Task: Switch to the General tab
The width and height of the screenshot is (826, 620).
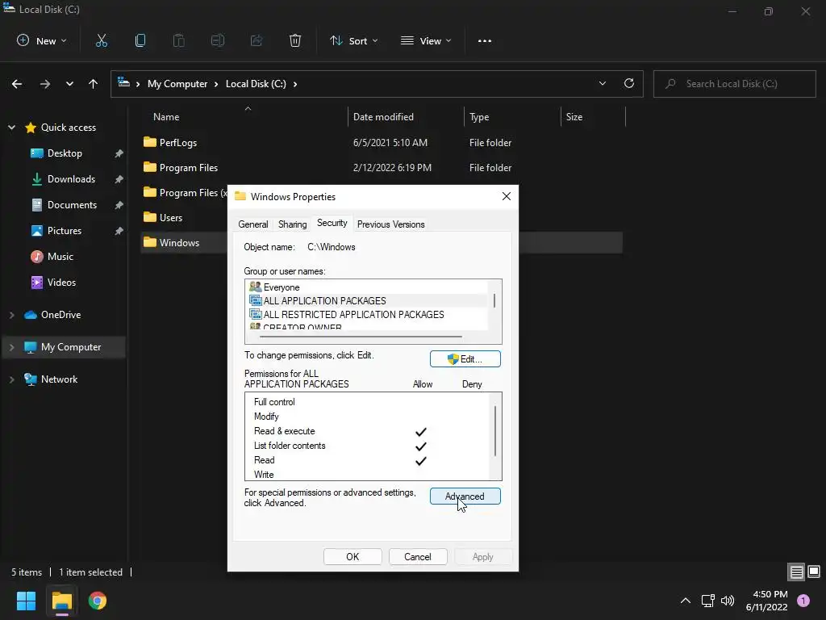Action: pos(252,224)
